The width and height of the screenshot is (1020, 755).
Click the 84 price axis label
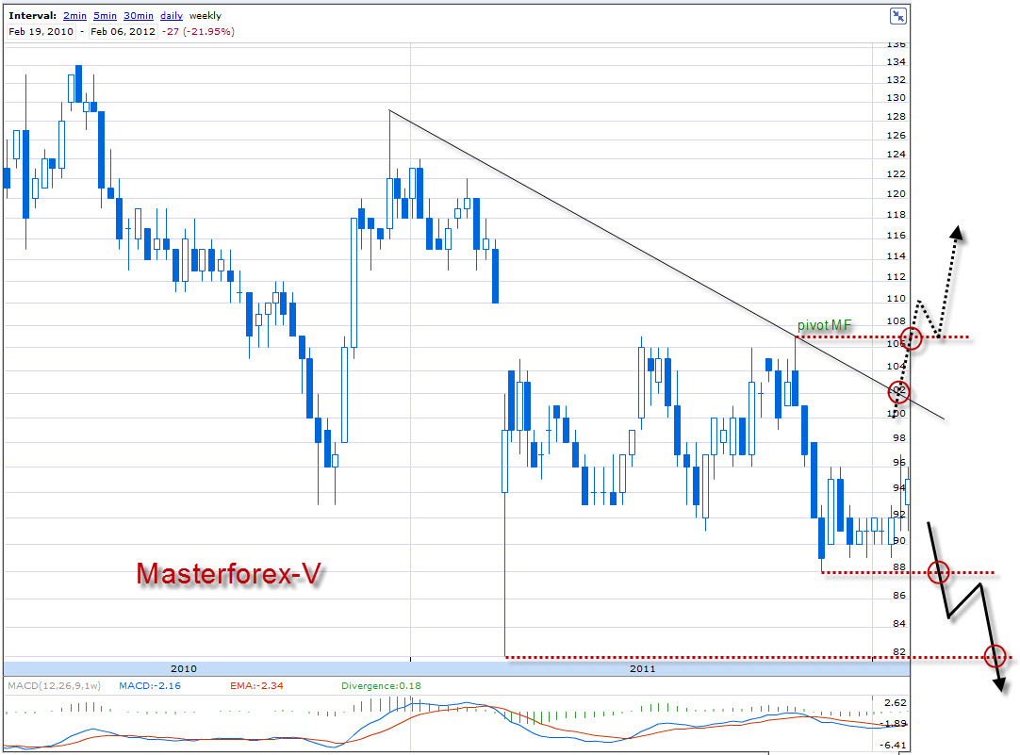[899, 624]
